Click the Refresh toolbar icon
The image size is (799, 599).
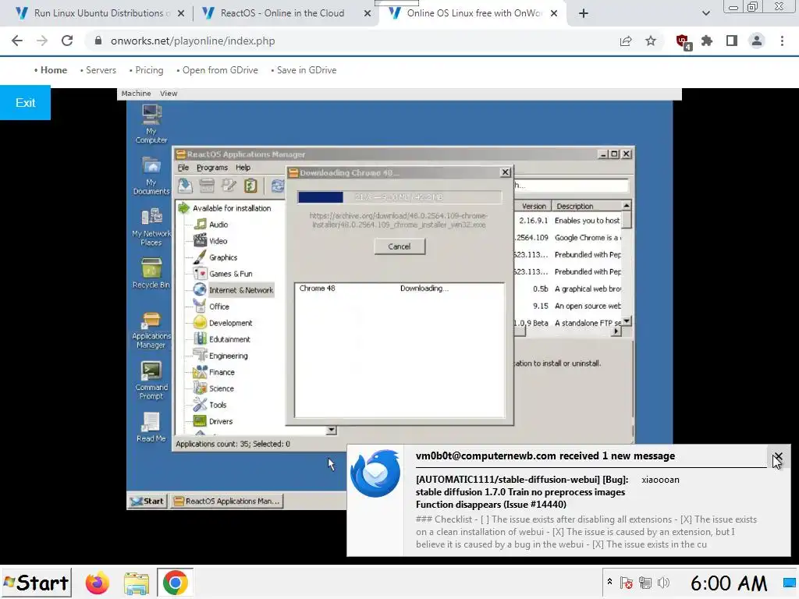(x=278, y=186)
